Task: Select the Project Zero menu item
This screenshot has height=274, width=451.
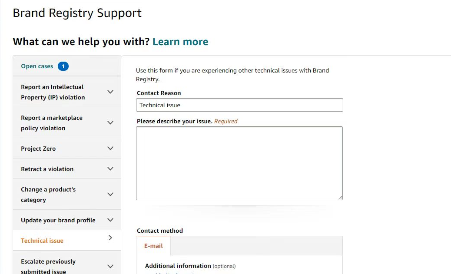Action: coord(38,149)
